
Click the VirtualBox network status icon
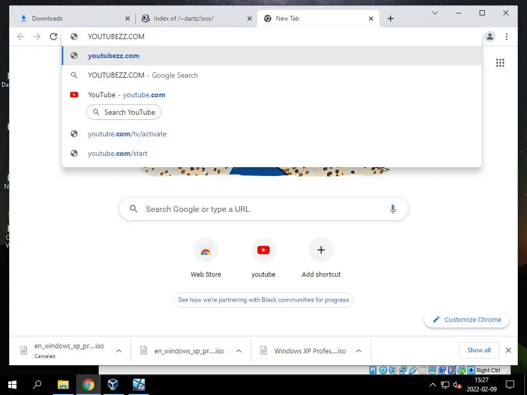click(x=402, y=370)
